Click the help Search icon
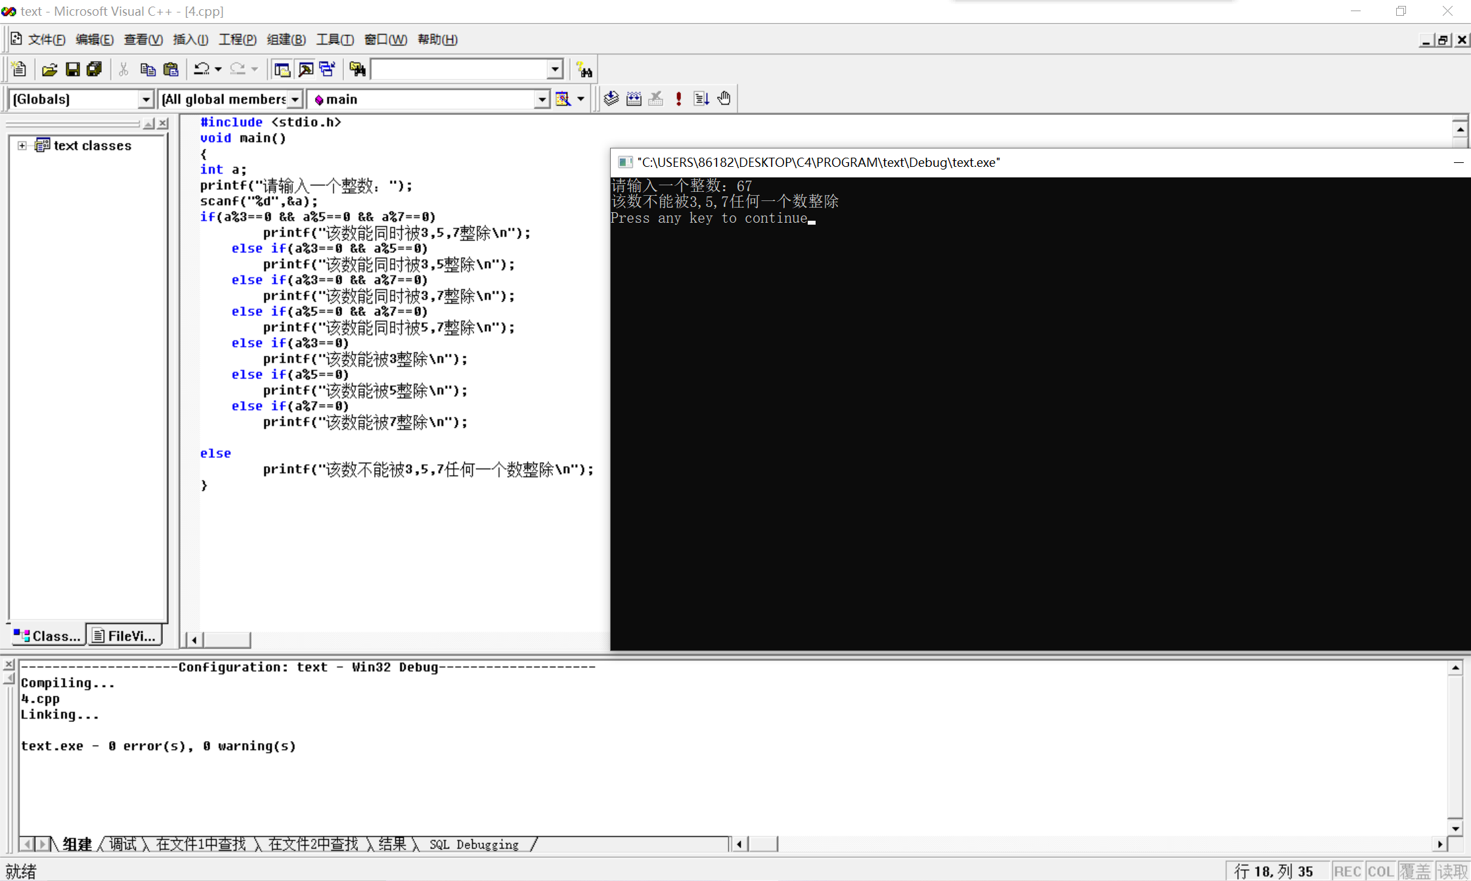 pyautogui.click(x=584, y=69)
